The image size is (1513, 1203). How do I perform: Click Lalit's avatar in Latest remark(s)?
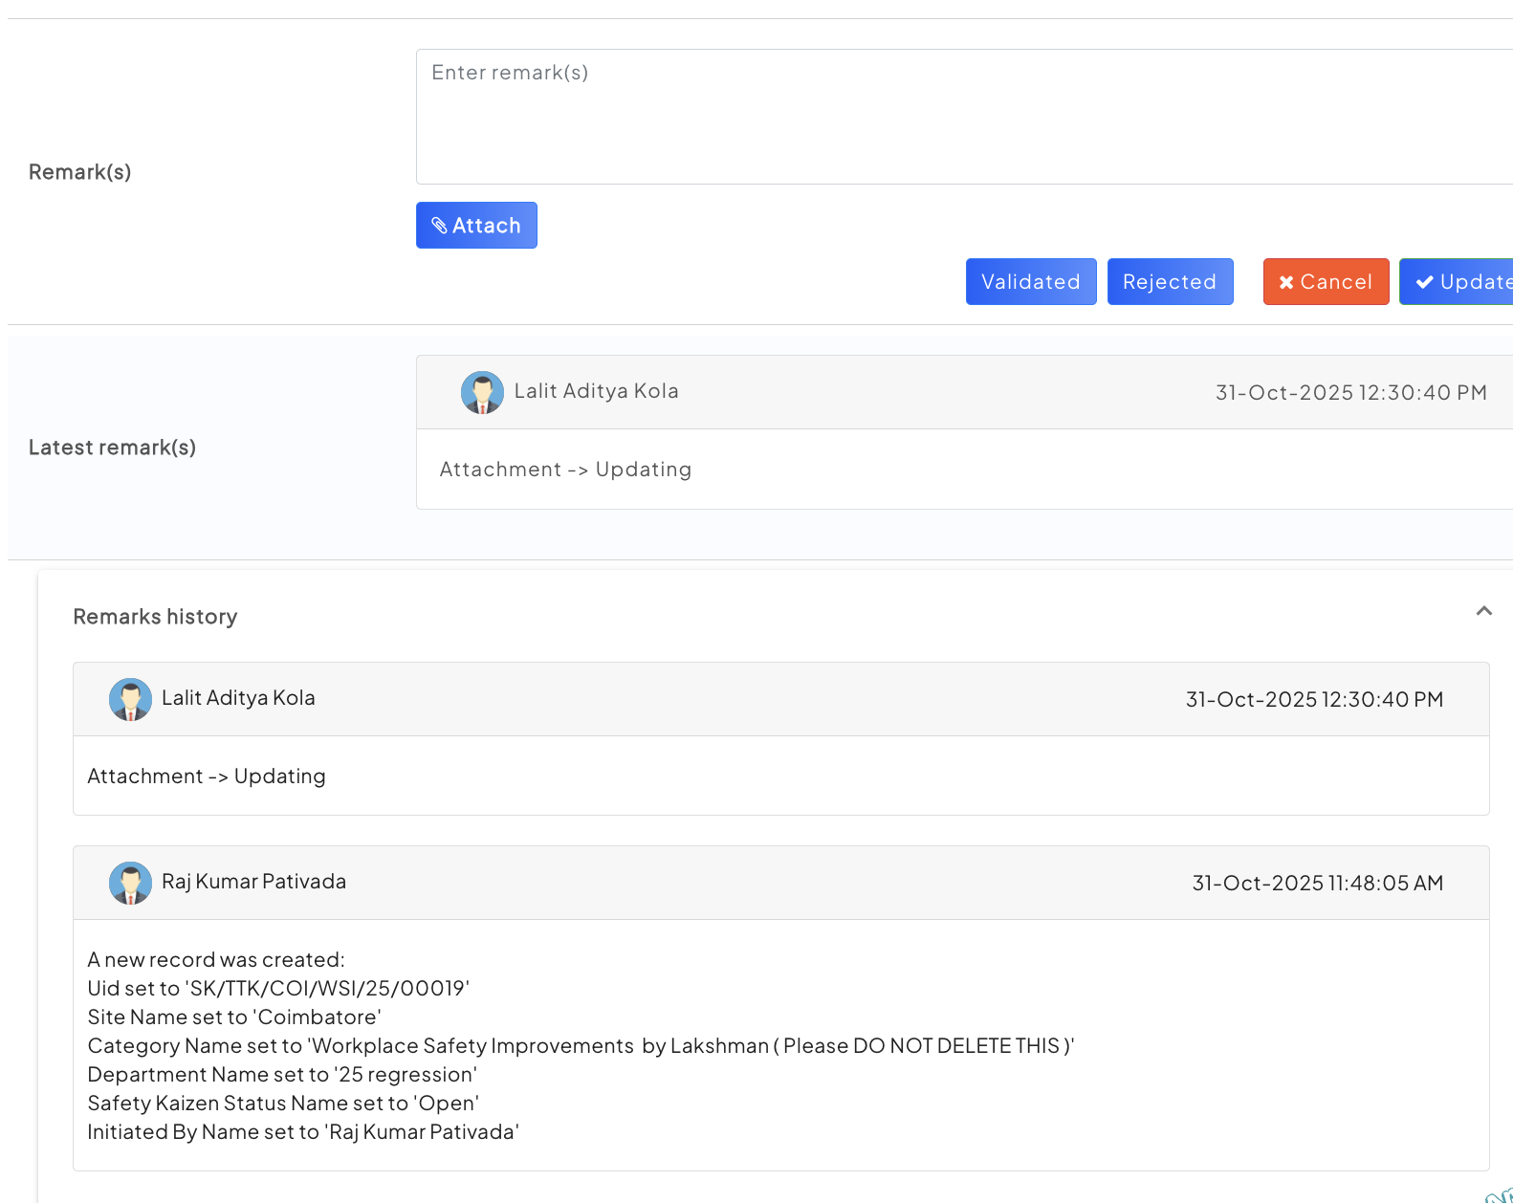pyautogui.click(x=482, y=392)
